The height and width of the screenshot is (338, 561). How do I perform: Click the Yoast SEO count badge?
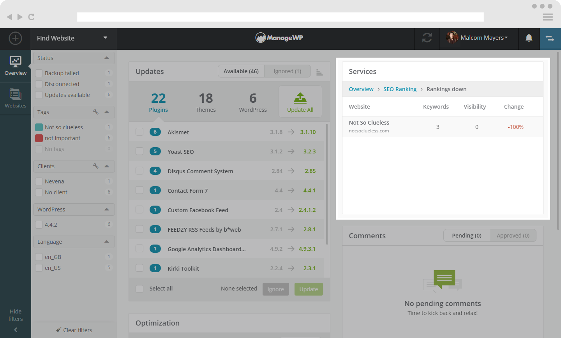click(155, 151)
